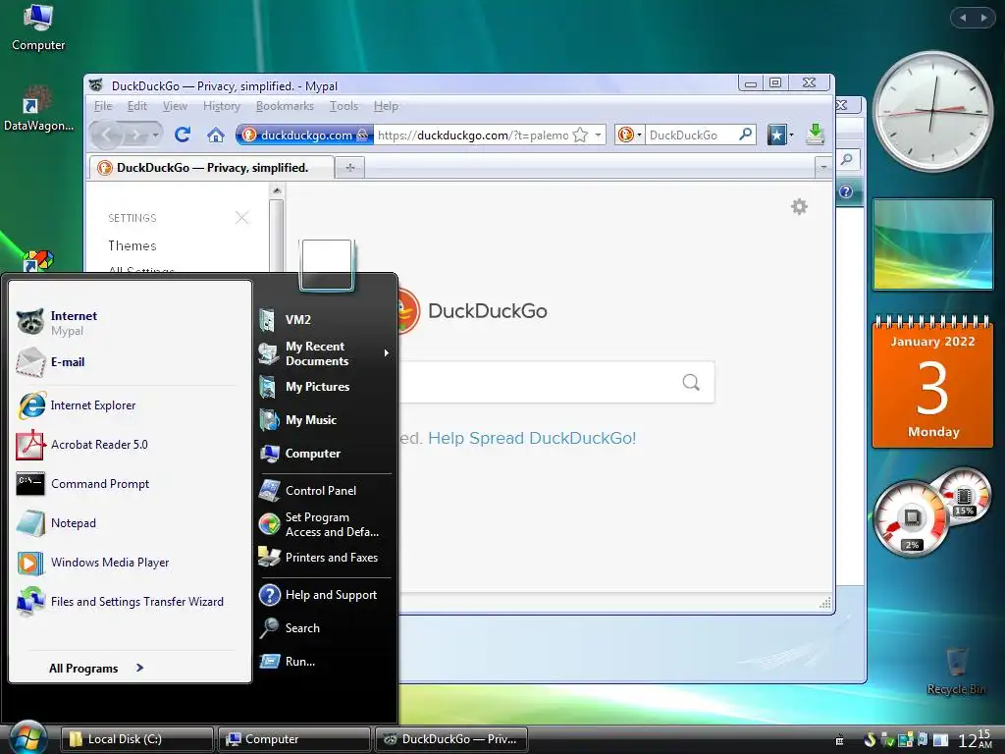The width and height of the screenshot is (1005, 754).
Task: Open Themes in DuckDuckGo settings
Action: [132, 246]
